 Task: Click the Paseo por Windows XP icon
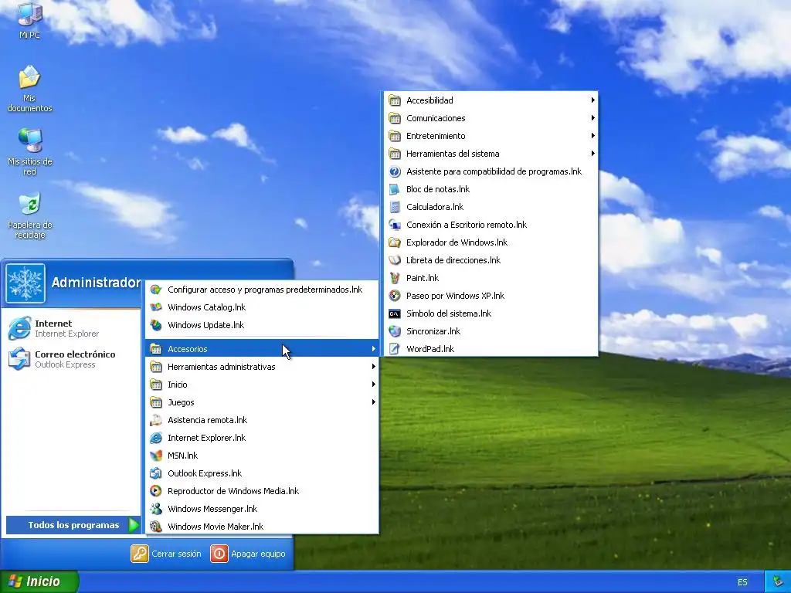[x=395, y=296]
